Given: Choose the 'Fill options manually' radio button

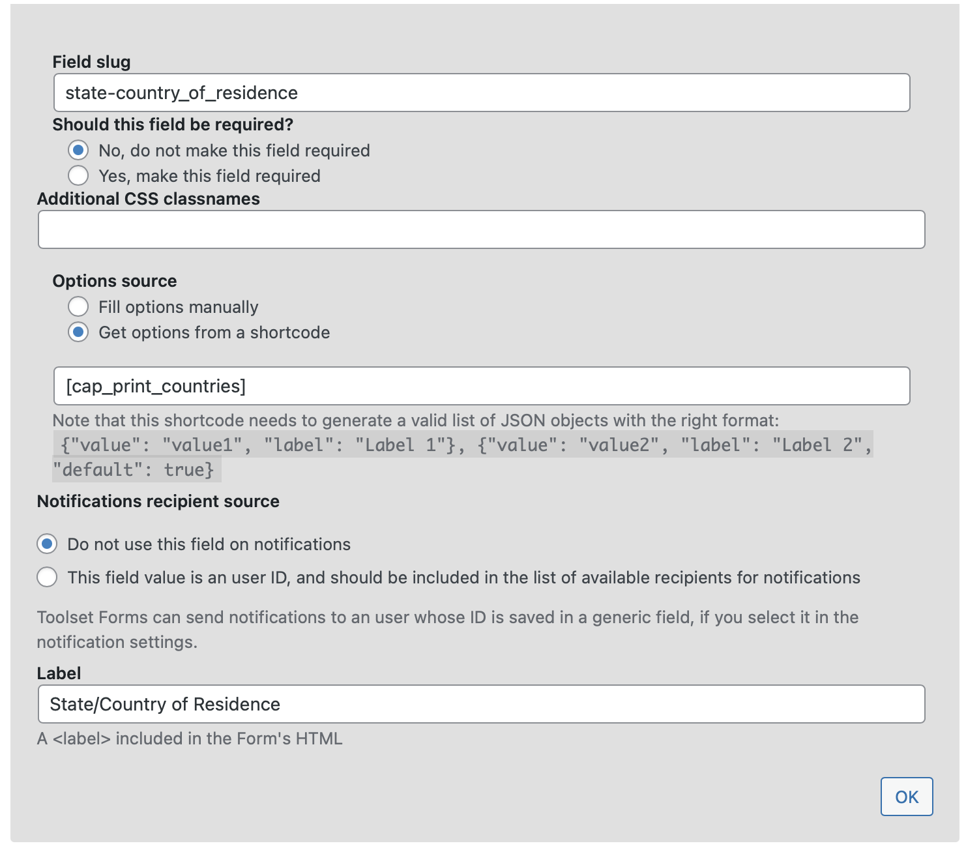Looking at the screenshot, I should (x=78, y=307).
